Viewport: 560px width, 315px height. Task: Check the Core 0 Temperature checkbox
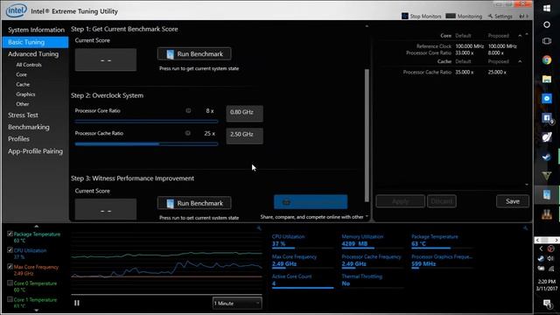click(10, 283)
